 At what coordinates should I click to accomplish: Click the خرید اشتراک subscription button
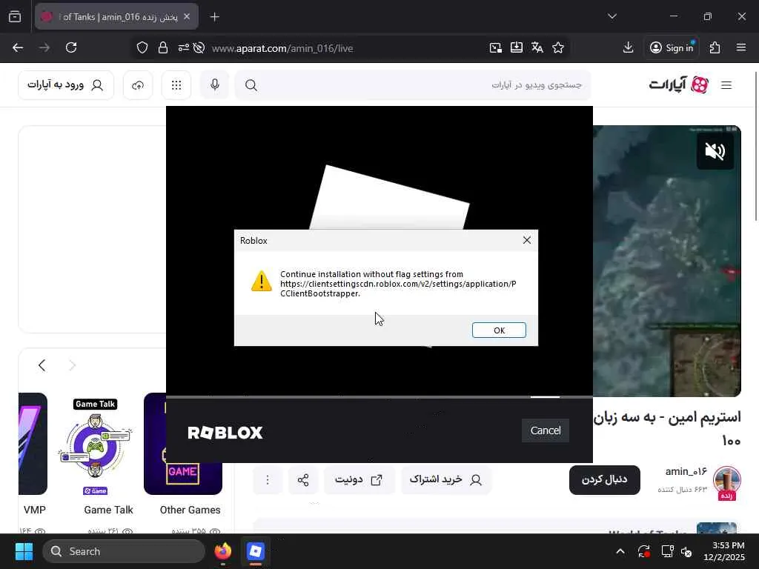coord(445,479)
